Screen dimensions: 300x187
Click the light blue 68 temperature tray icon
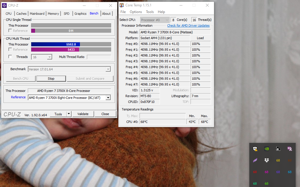tap(290, 172)
